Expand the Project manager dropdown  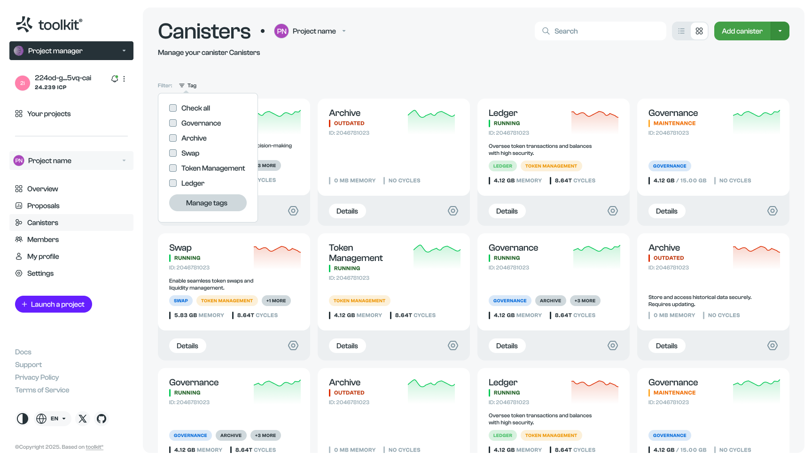(x=71, y=51)
